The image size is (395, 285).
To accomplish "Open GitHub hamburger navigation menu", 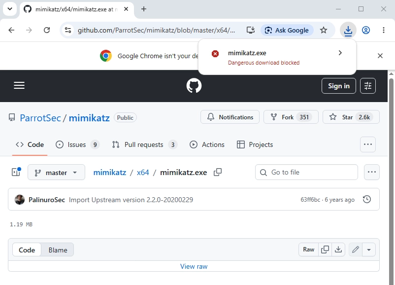I will point(19,85).
